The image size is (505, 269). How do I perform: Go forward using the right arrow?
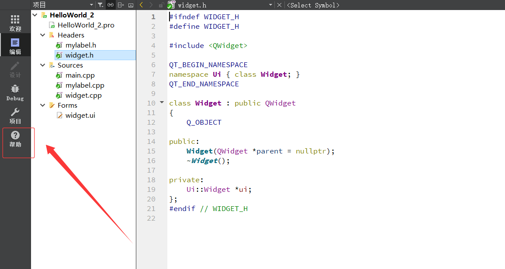(x=151, y=5)
